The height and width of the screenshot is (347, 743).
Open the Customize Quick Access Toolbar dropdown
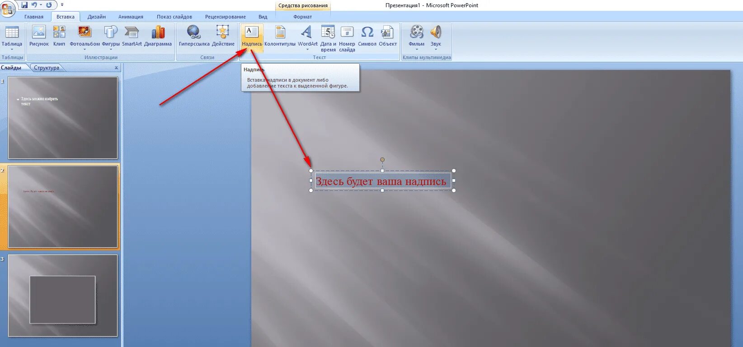(62, 5)
